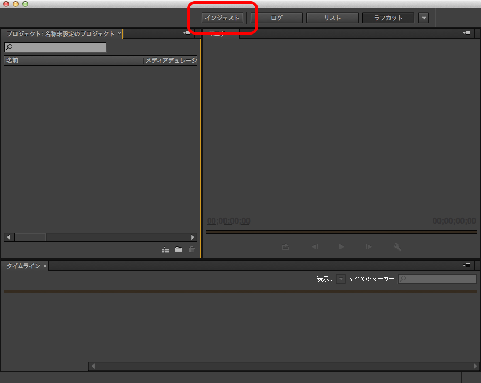Create a new bin folder
This screenshot has width=481, height=383.
[179, 250]
